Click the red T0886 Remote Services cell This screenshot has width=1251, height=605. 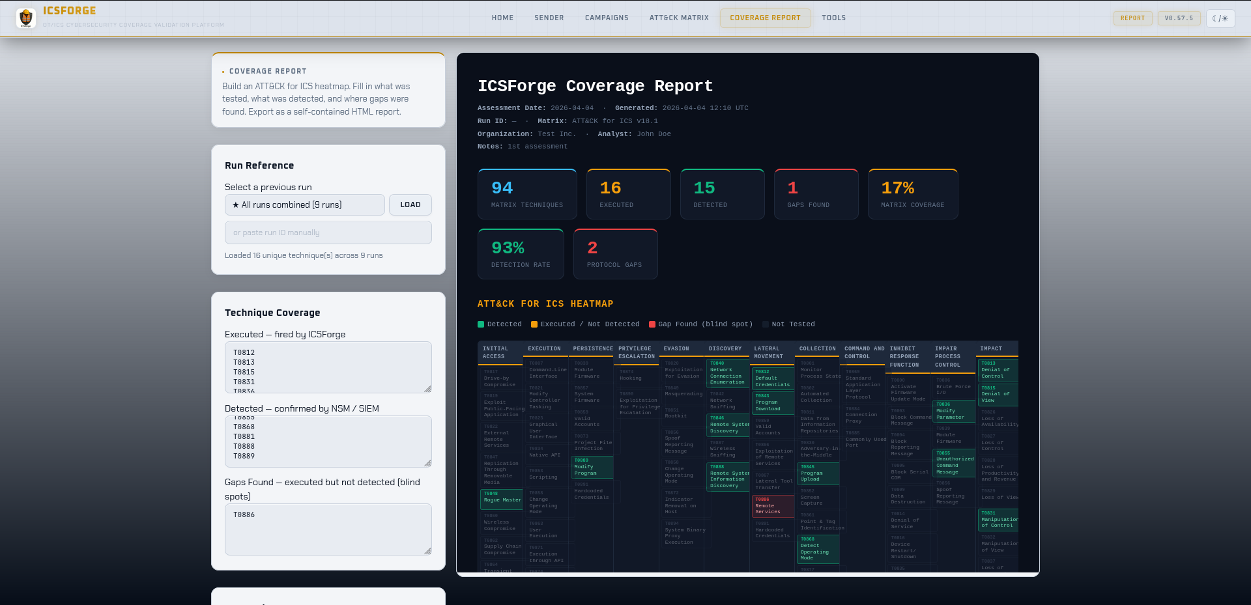point(773,506)
